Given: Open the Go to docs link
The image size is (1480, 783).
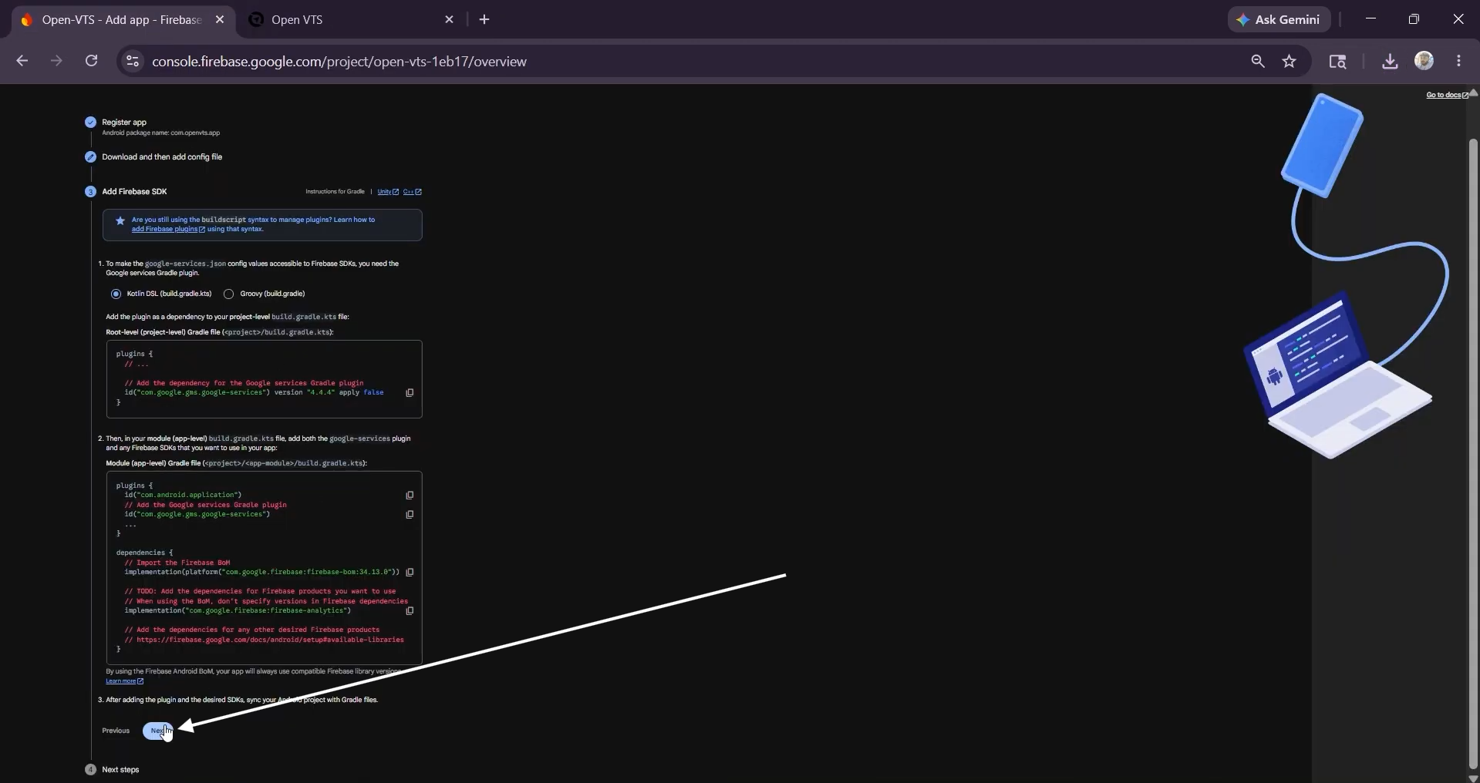Looking at the screenshot, I should tap(1447, 95).
